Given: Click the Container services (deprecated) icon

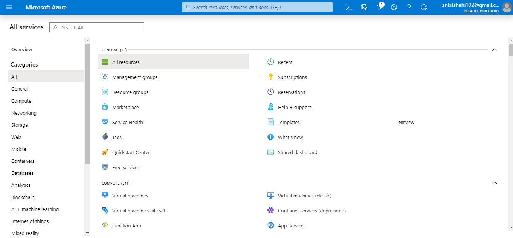Looking at the screenshot, I should pos(271,211).
